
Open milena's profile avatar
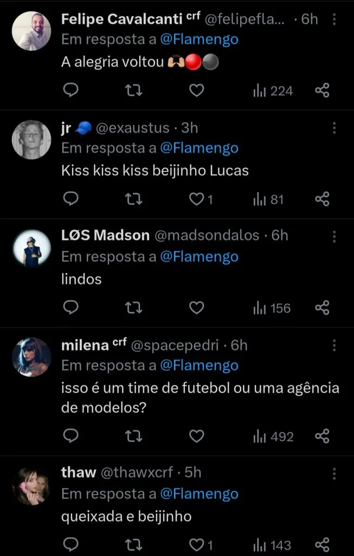(x=31, y=357)
